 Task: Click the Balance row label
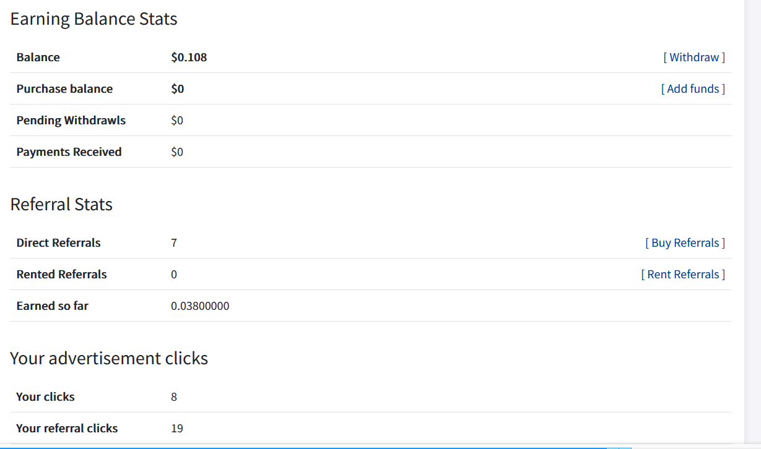coord(38,58)
